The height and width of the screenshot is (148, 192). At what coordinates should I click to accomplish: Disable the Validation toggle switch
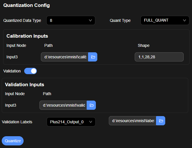pos(31,71)
